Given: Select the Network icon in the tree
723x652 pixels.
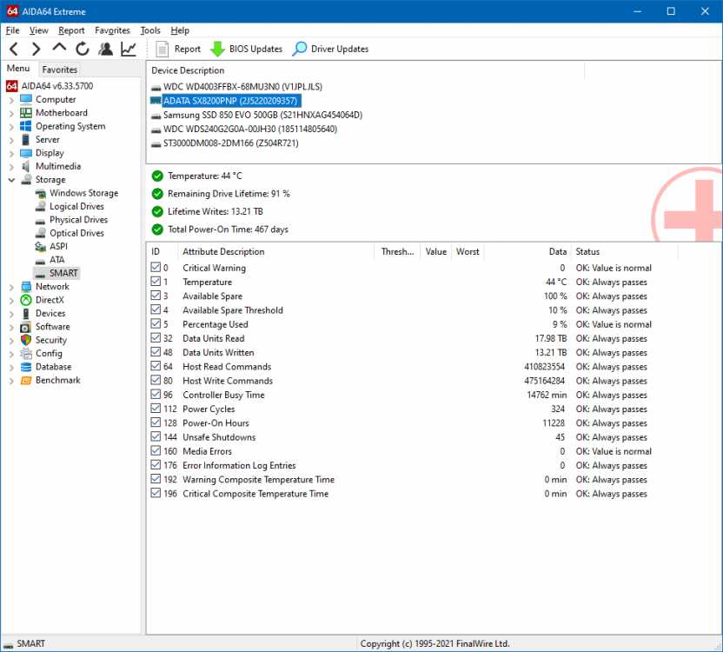Looking at the screenshot, I should [x=26, y=287].
